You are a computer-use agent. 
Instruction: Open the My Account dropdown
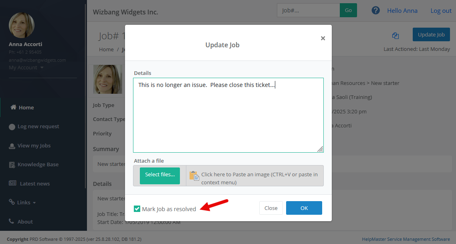pyautogui.click(x=23, y=67)
